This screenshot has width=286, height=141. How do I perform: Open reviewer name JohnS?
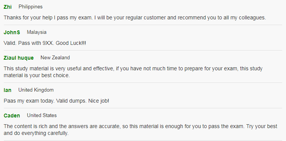pyautogui.click(x=12, y=32)
